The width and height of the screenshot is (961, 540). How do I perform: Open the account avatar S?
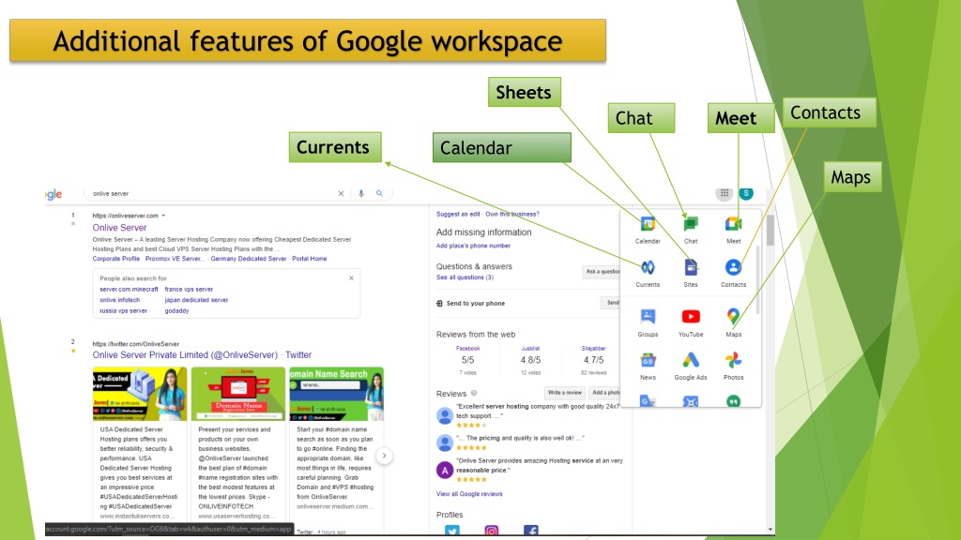(746, 193)
